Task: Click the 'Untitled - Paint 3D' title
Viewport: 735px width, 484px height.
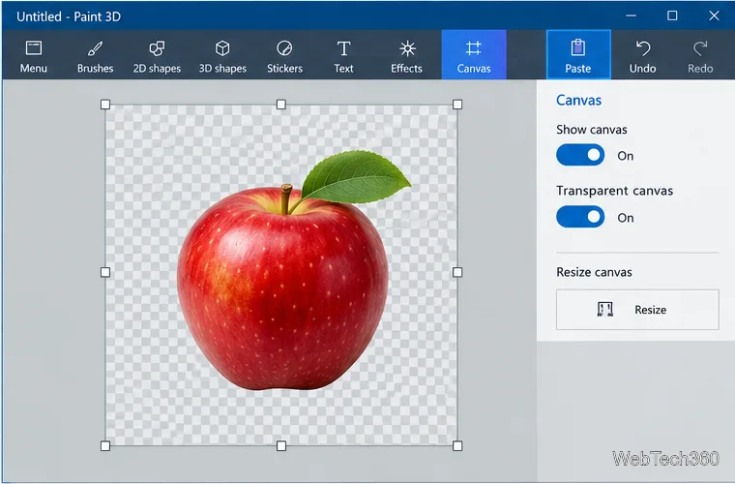Action: click(x=69, y=16)
